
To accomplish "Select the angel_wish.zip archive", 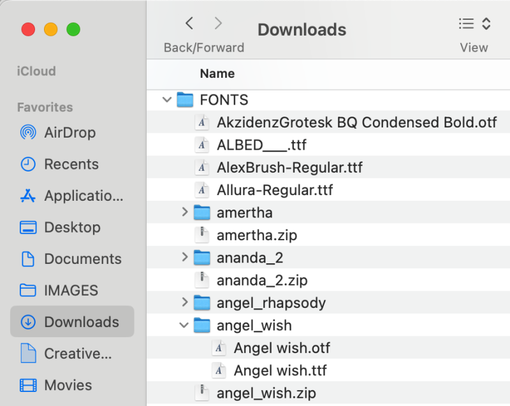I will [x=266, y=393].
